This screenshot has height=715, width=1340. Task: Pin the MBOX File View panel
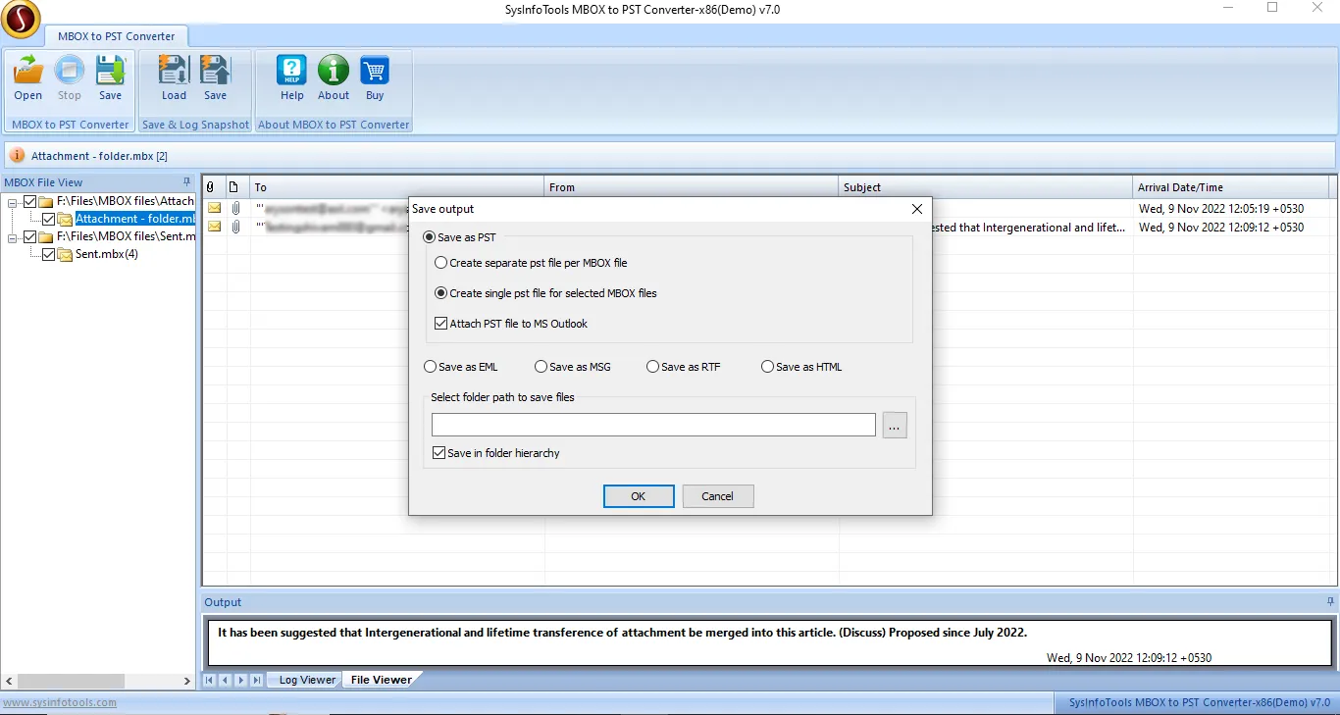pos(187,182)
